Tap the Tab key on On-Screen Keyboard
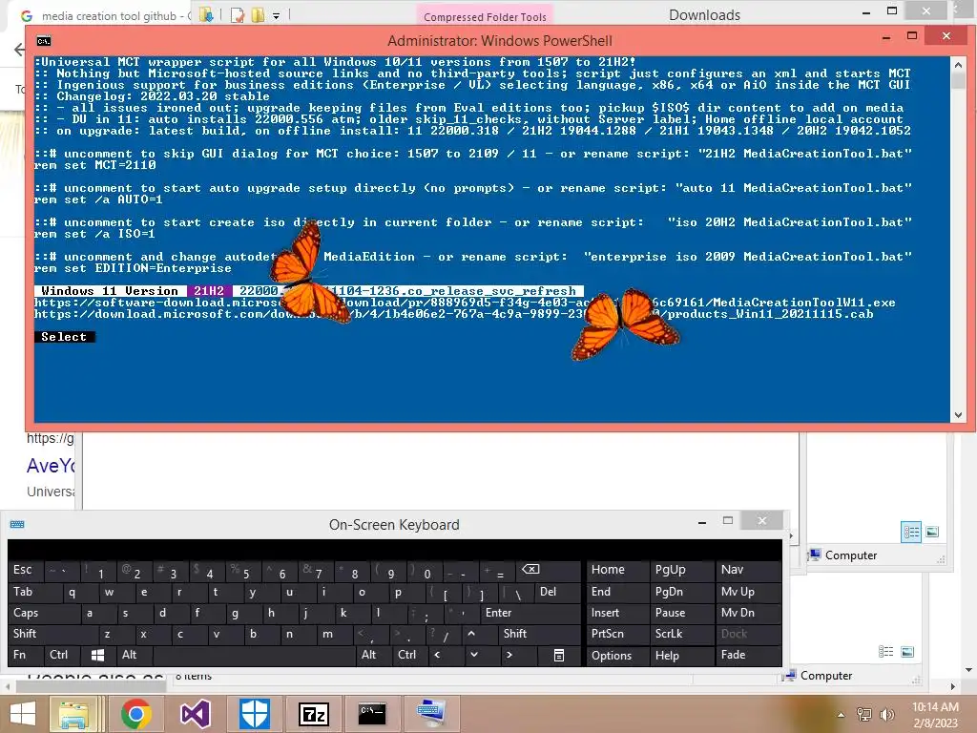 point(34,592)
